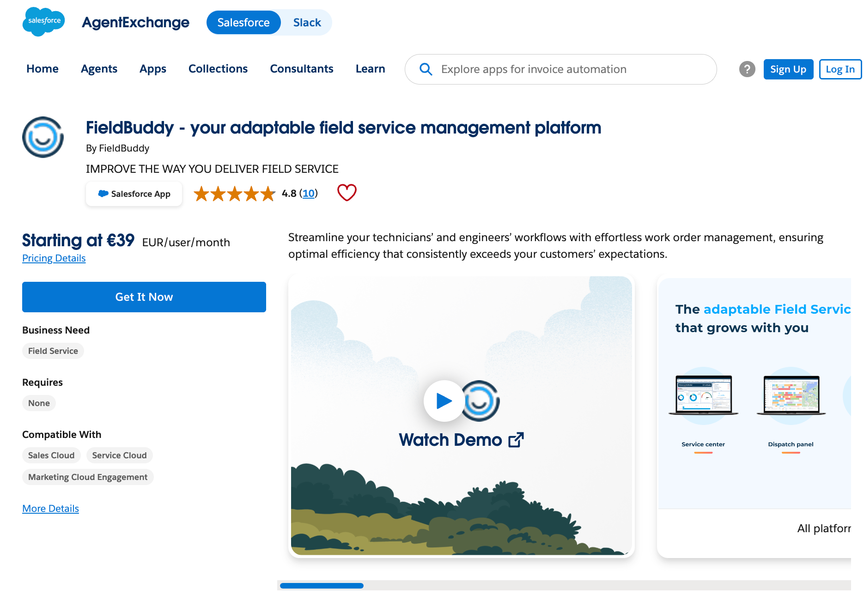Click the Get It Now button

click(144, 297)
